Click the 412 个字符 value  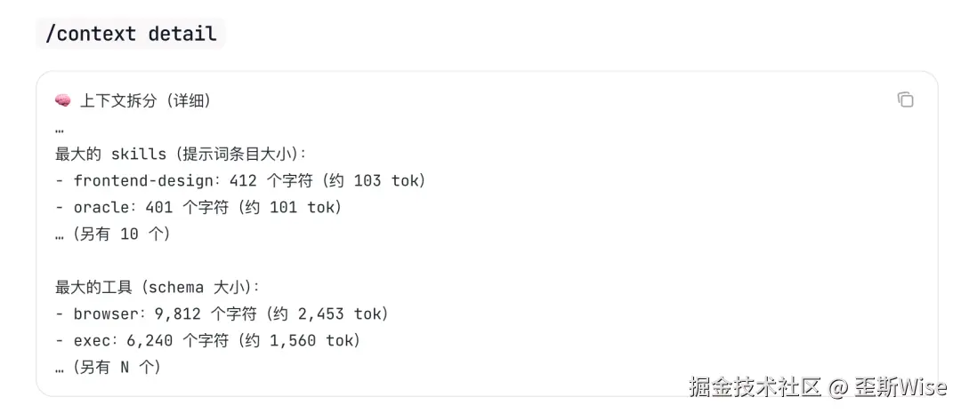268,180
